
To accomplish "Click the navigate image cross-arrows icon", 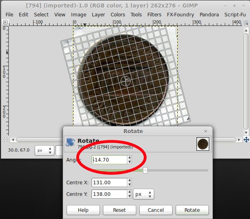I will tap(246, 140).
